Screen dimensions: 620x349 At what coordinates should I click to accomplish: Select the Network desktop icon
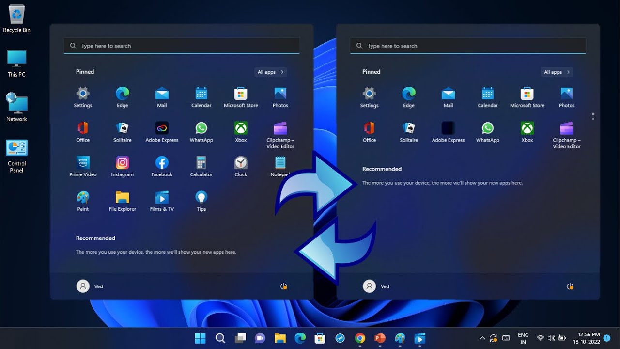coord(16,107)
